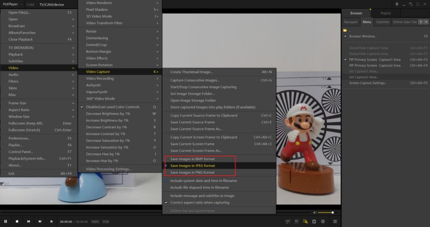Viewport: 430px width, 227px height.
Task: Expand the Screen Rotation submenu
Action: (x=120, y=65)
